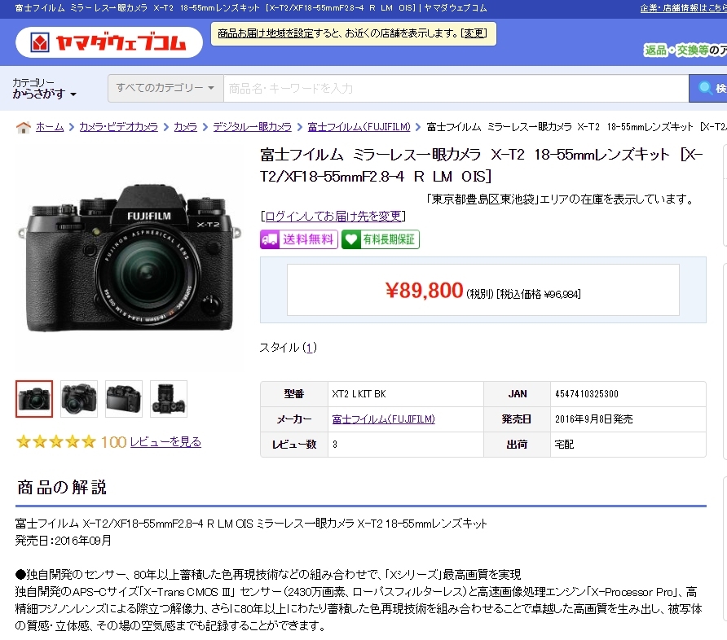This screenshot has height=640, width=727.
Task: Click the review score 100 text
Action: tap(113, 442)
